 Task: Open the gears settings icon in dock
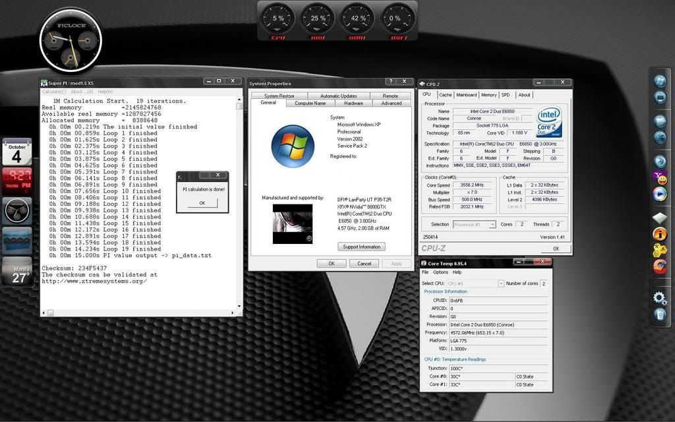tap(660, 297)
